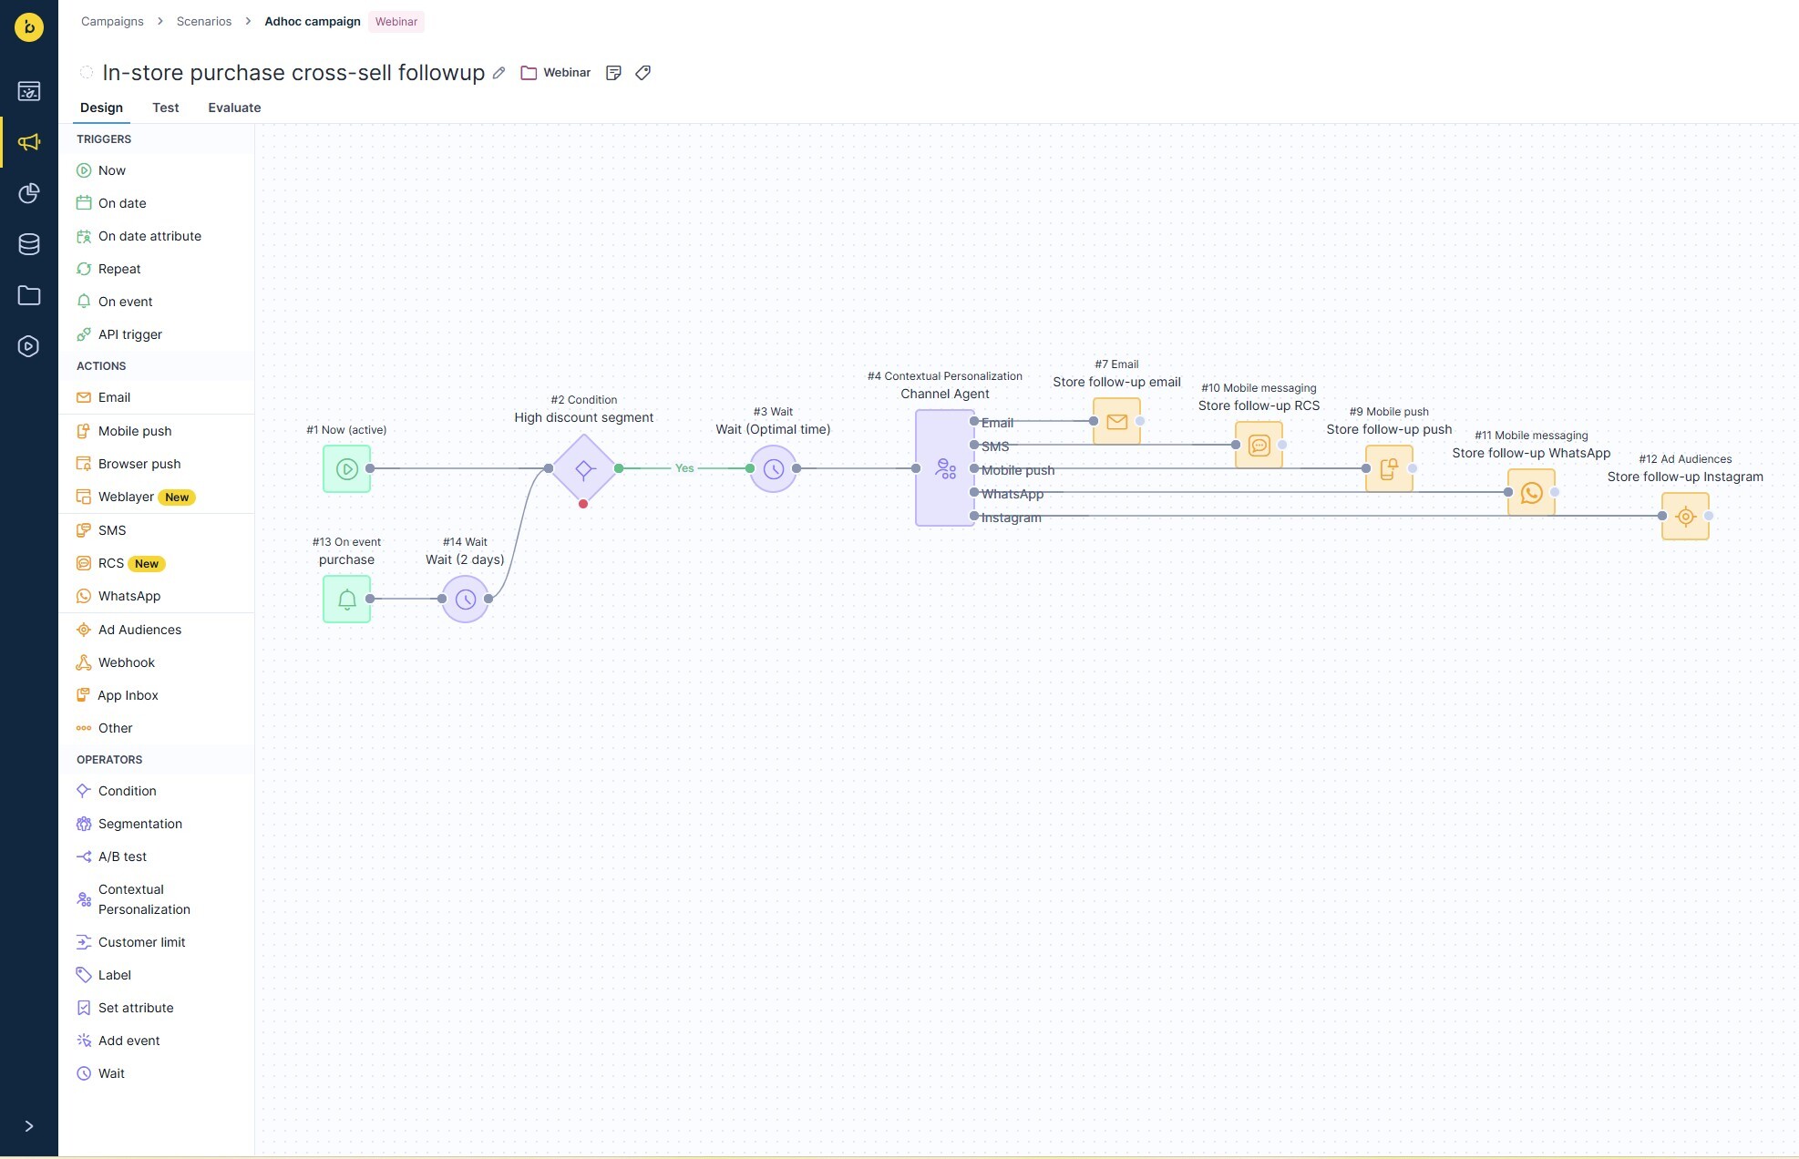The height and width of the screenshot is (1159, 1799).
Task: Select the A/B test operator
Action: click(x=122, y=856)
